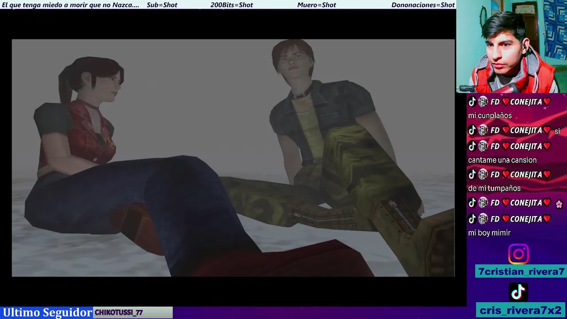Viewport: 567px width, 319px height.
Task: Click the TikTok logo above cris_rivera7x2
Action: point(518,292)
